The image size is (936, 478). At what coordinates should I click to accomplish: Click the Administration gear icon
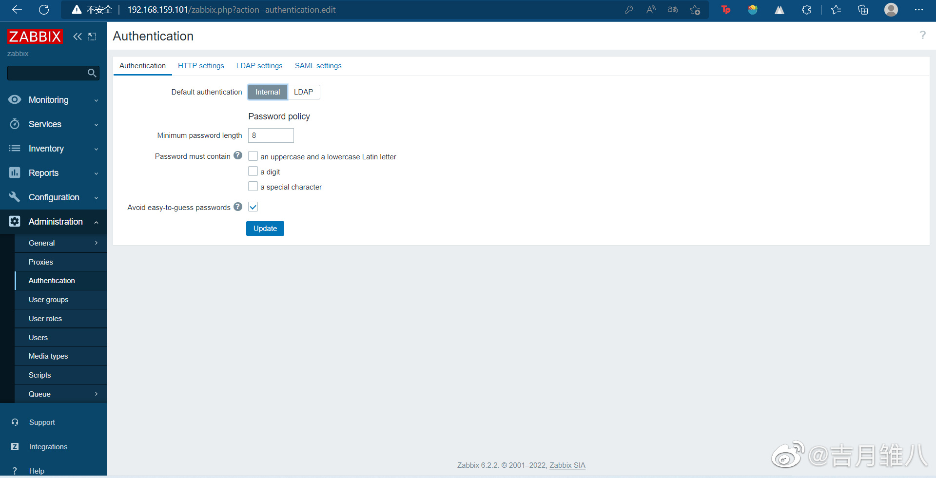[15, 221]
